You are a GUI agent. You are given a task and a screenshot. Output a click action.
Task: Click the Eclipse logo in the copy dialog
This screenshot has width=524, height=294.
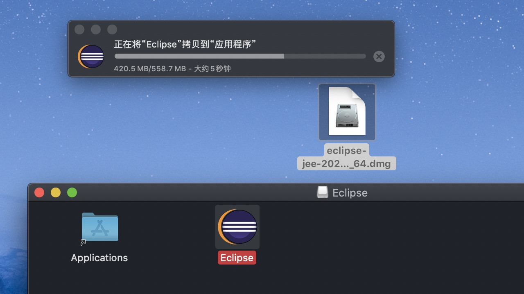(x=91, y=57)
